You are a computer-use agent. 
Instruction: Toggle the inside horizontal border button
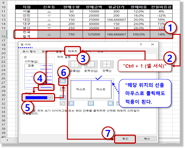(x=63, y=89)
